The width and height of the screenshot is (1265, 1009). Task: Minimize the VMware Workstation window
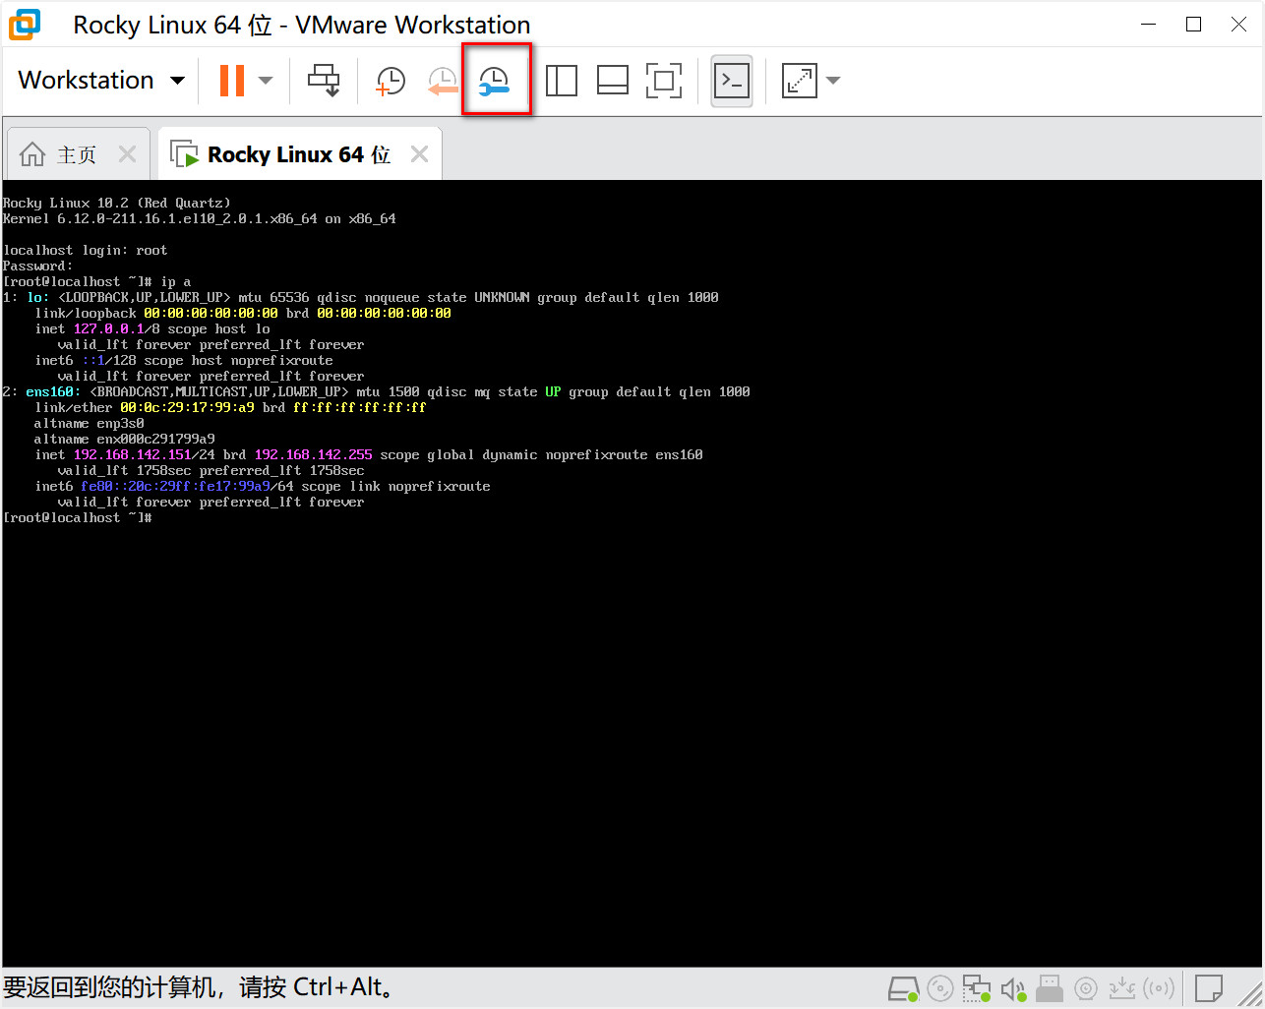(x=1149, y=25)
